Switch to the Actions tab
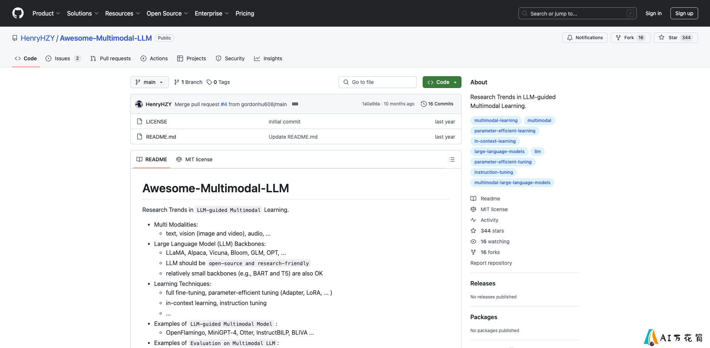Image resolution: width=710 pixels, height=348 pixels. 154,58
